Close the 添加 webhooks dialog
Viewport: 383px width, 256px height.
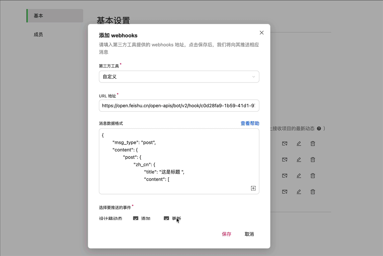tap(262, 33)
